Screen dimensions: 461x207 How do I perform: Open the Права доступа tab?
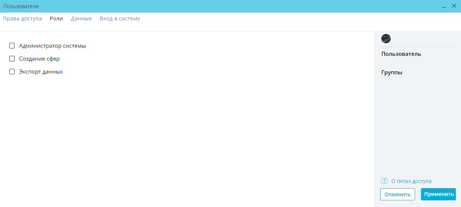(22, 18)
